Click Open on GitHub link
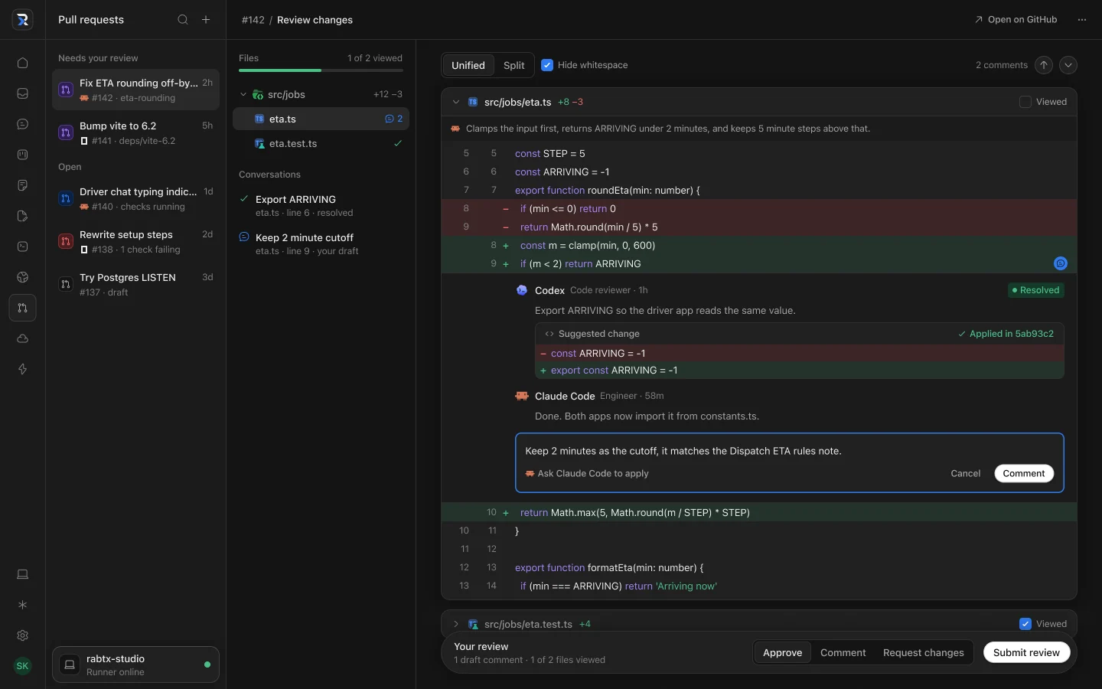 coord(1016,20)
